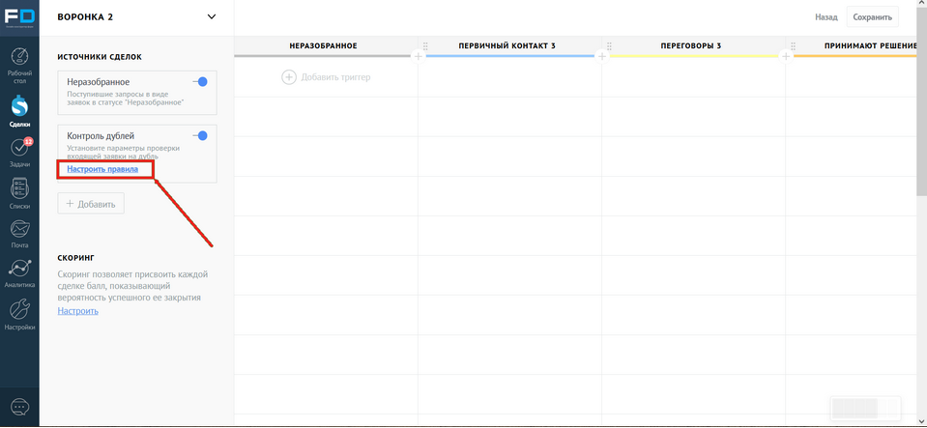This screenshot has width=927, height=428.
Task: Go to the Списки section
Action: (19, 190)
